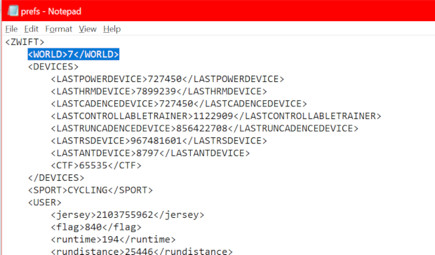
Task: Open the Format menu
Action: point(58,29)
